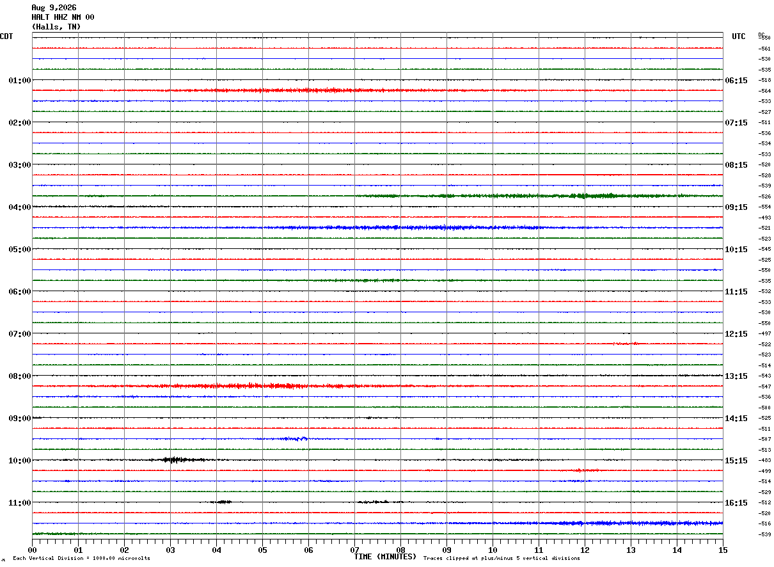Click the 16:15 UTC time label
Screen dimensions: 774x567
pos(736,503)
